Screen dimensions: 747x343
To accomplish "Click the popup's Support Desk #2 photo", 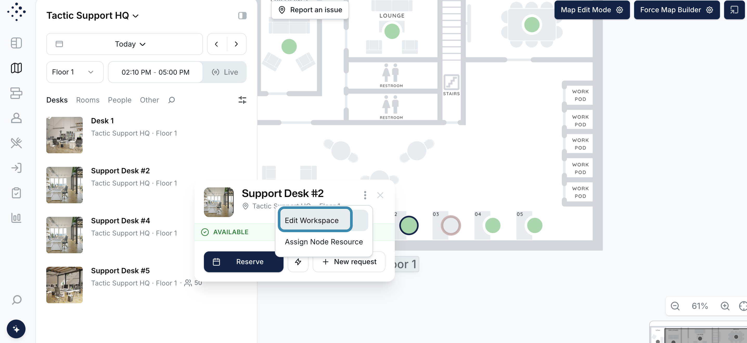I will click(219, 202).
